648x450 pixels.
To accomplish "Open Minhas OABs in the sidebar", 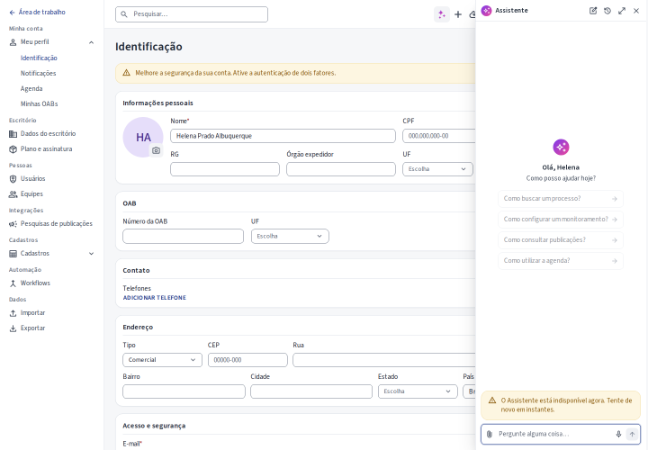I will [40, 103].
